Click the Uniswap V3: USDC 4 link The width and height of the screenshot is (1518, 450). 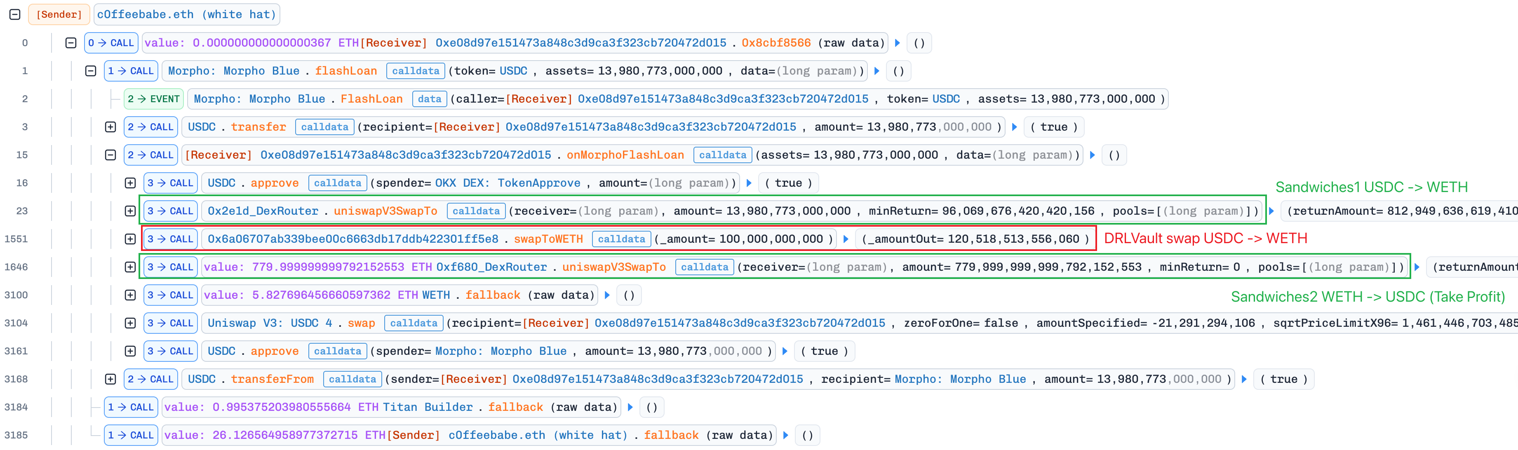[270, 323]
